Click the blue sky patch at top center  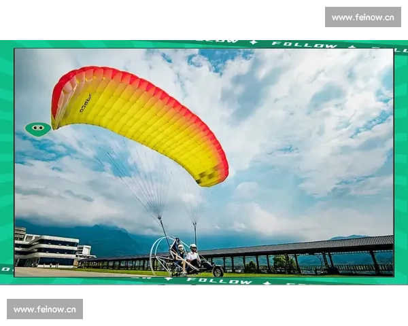(x=218, y=59)
